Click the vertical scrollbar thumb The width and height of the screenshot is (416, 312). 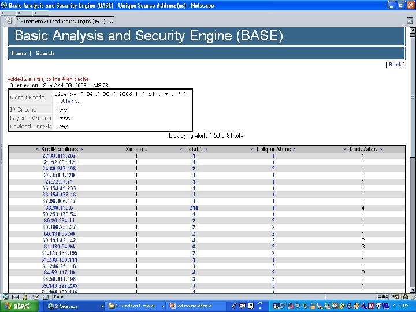point(413,97)
